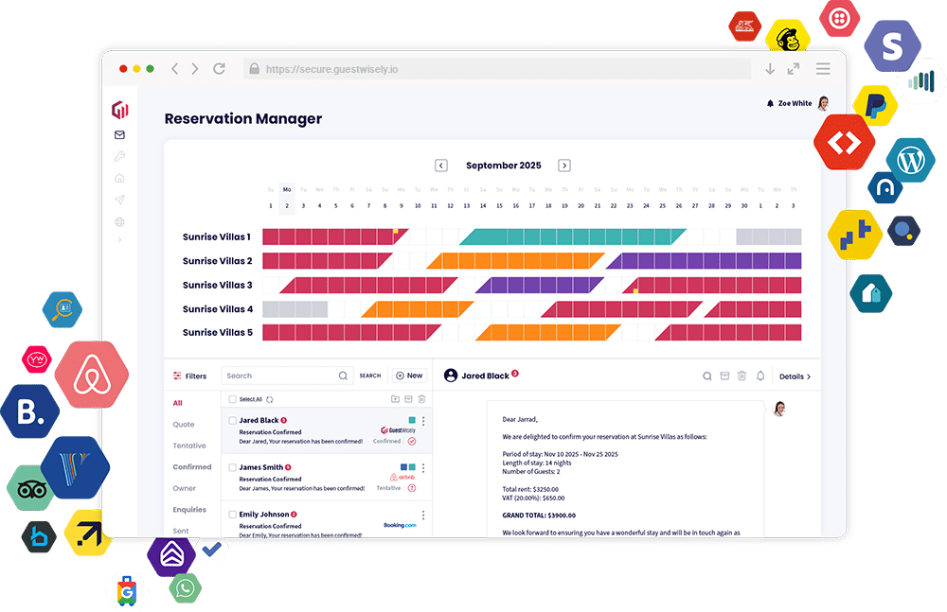This screenshot has height=612, width=947.
Task: Delete conversation using header trash icon
Action: pyautogui.click(x=742, y=376)
